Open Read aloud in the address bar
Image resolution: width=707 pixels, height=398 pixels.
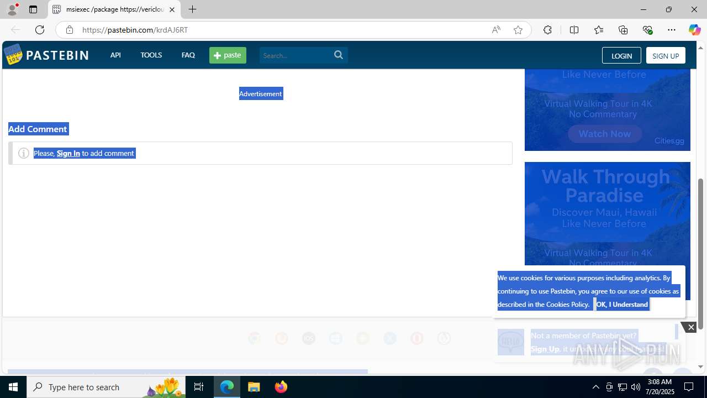pos(496,30)
